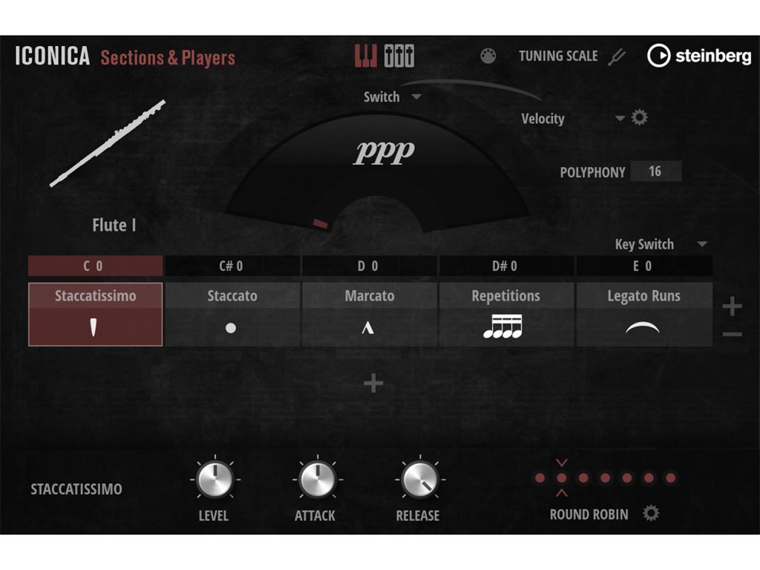The height and width of the screenshot is (570, 760).
Task: Open the keyboard page icon
Action: [365, 56]
